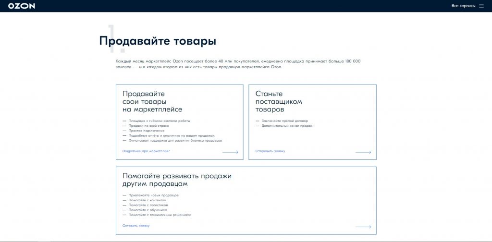
Task: Click the "Оставить заявку" link
Action: tap(136, 225)
